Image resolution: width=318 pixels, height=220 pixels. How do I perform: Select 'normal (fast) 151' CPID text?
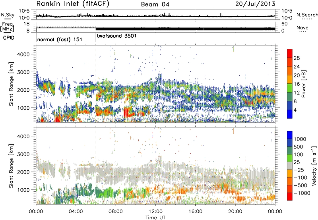pyautogui.click(x=60, y=39)
